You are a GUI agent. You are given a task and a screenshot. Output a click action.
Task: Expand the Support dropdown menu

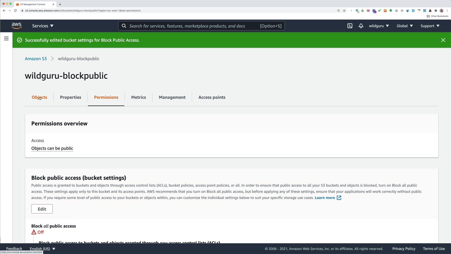(x=430, y=26)
